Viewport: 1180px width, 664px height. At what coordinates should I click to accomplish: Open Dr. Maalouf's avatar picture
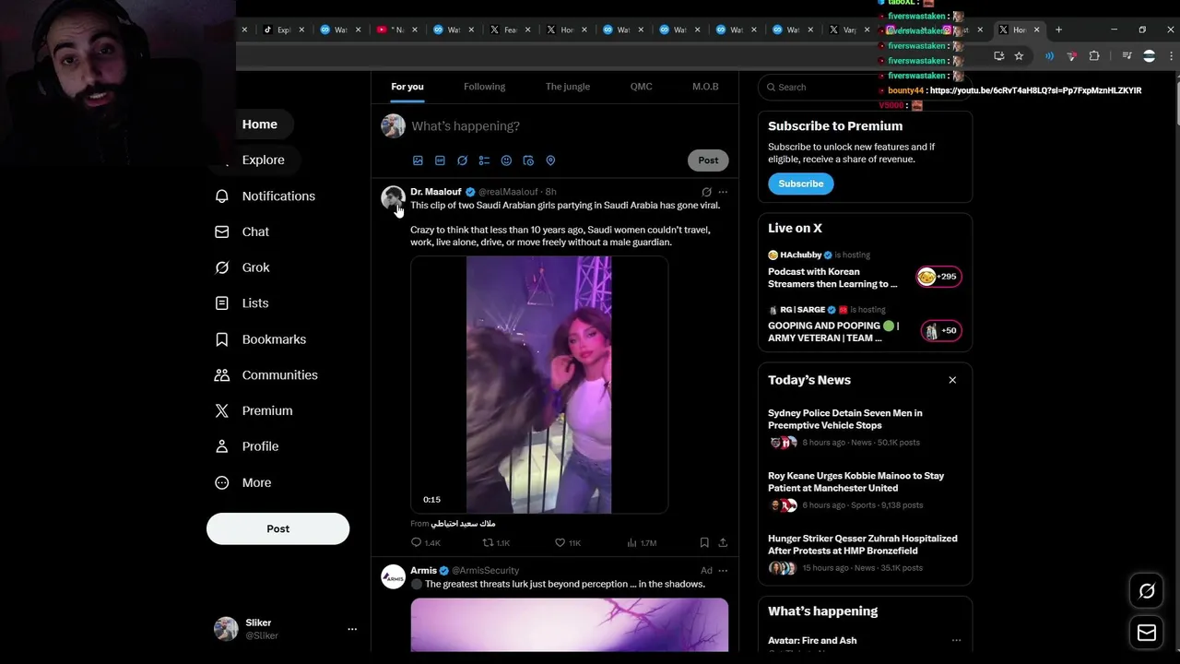click(x=393, y=197)
